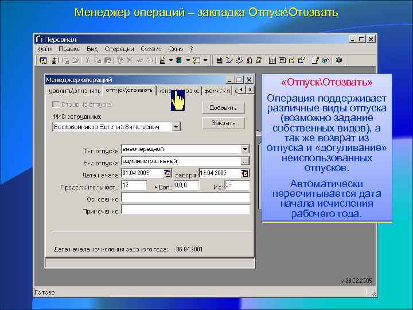Click the Вид отпуска field административный

(x=181, y=161)
